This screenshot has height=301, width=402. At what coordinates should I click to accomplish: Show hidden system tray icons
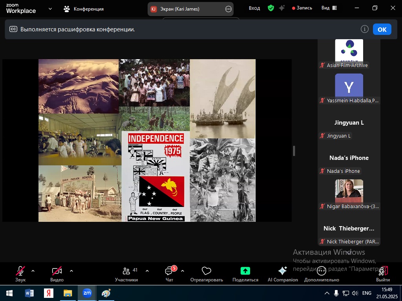(327, 293)
